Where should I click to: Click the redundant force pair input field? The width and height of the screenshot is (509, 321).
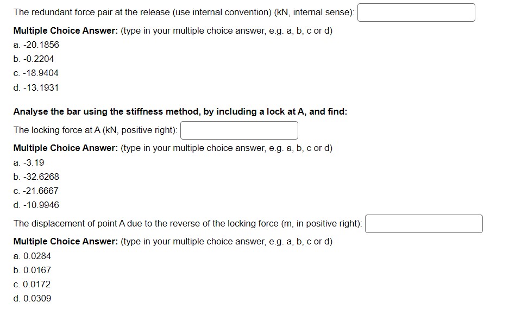(416, 12)
